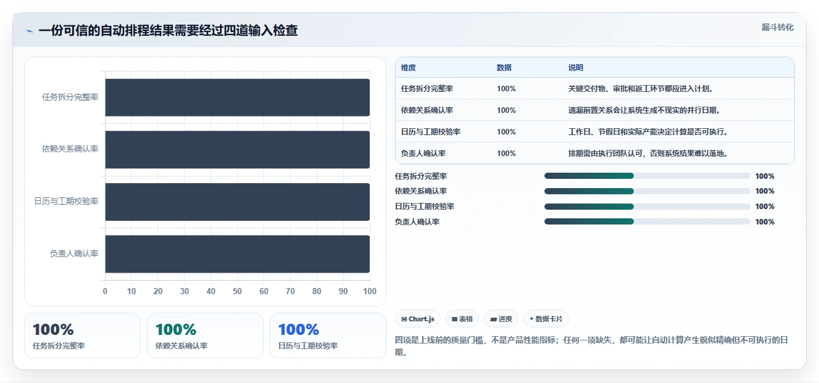
Task: Click the progress bar for 负责人确认率
Action: (647, 221)
